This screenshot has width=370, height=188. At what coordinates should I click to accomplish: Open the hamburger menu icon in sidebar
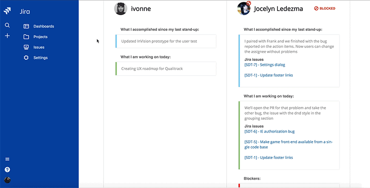(7, 159)
